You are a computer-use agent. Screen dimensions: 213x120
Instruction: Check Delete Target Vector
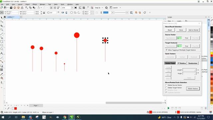point(166,88)
